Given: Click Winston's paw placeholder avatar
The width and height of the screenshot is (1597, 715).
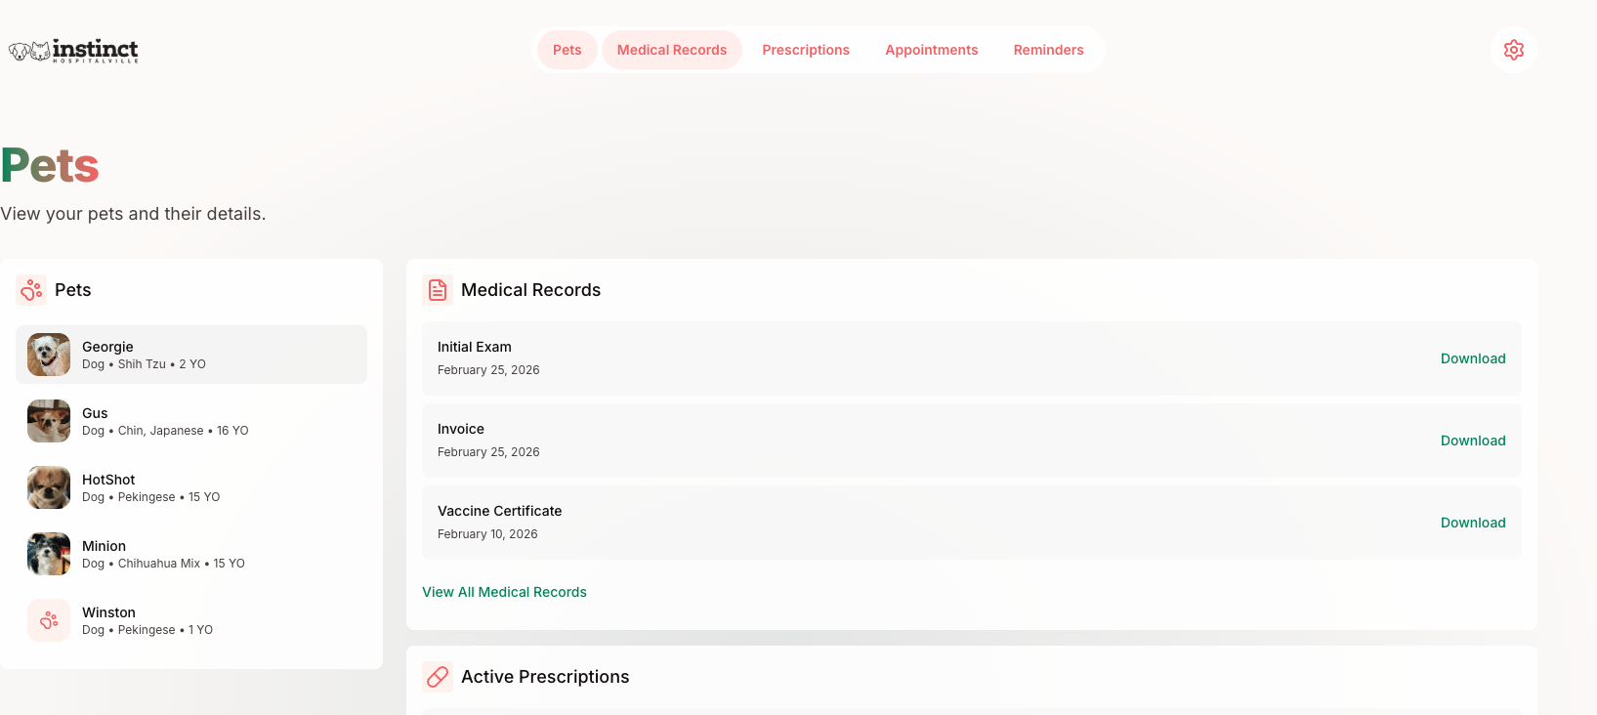Looking at the screenshot, I should tap(49, 620).
